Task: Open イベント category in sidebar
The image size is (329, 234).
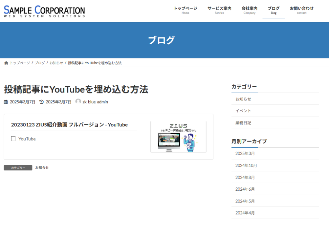Action: point(243,111)
